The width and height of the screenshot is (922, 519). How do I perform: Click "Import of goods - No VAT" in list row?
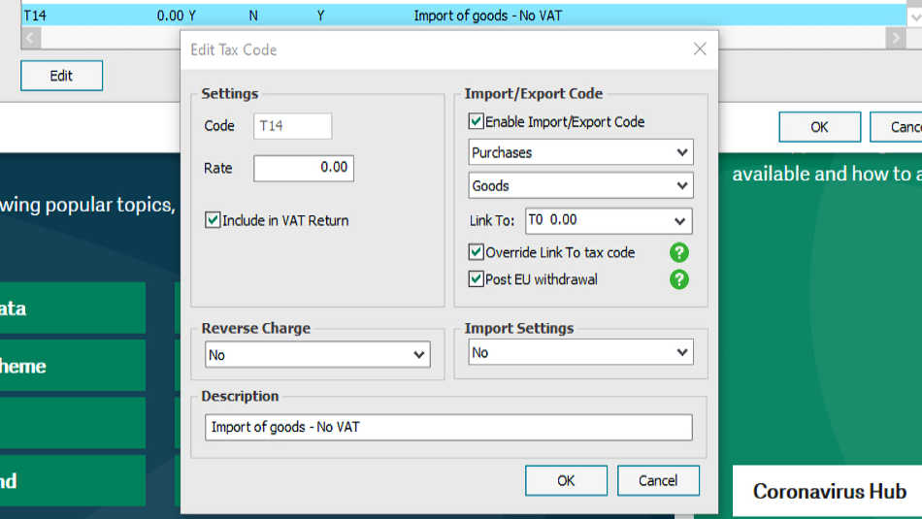[488, 16]
